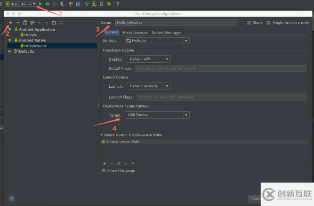Screen dimensions: 314x206
Task: Open the Launch Default Activity dropdown
Action: [x=148, y=86]
